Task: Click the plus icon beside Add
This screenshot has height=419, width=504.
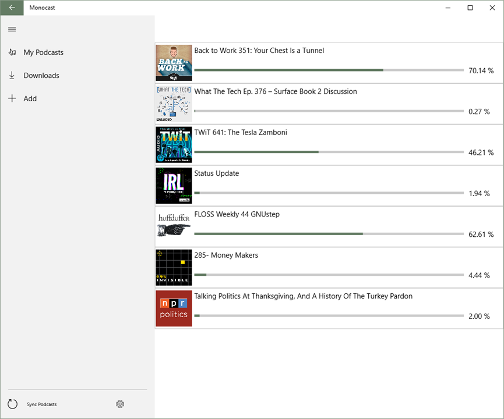Action: click(x=12, y=98)
